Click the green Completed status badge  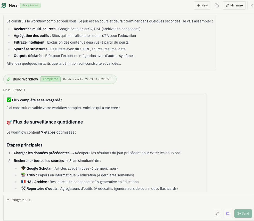click(51, 79)
